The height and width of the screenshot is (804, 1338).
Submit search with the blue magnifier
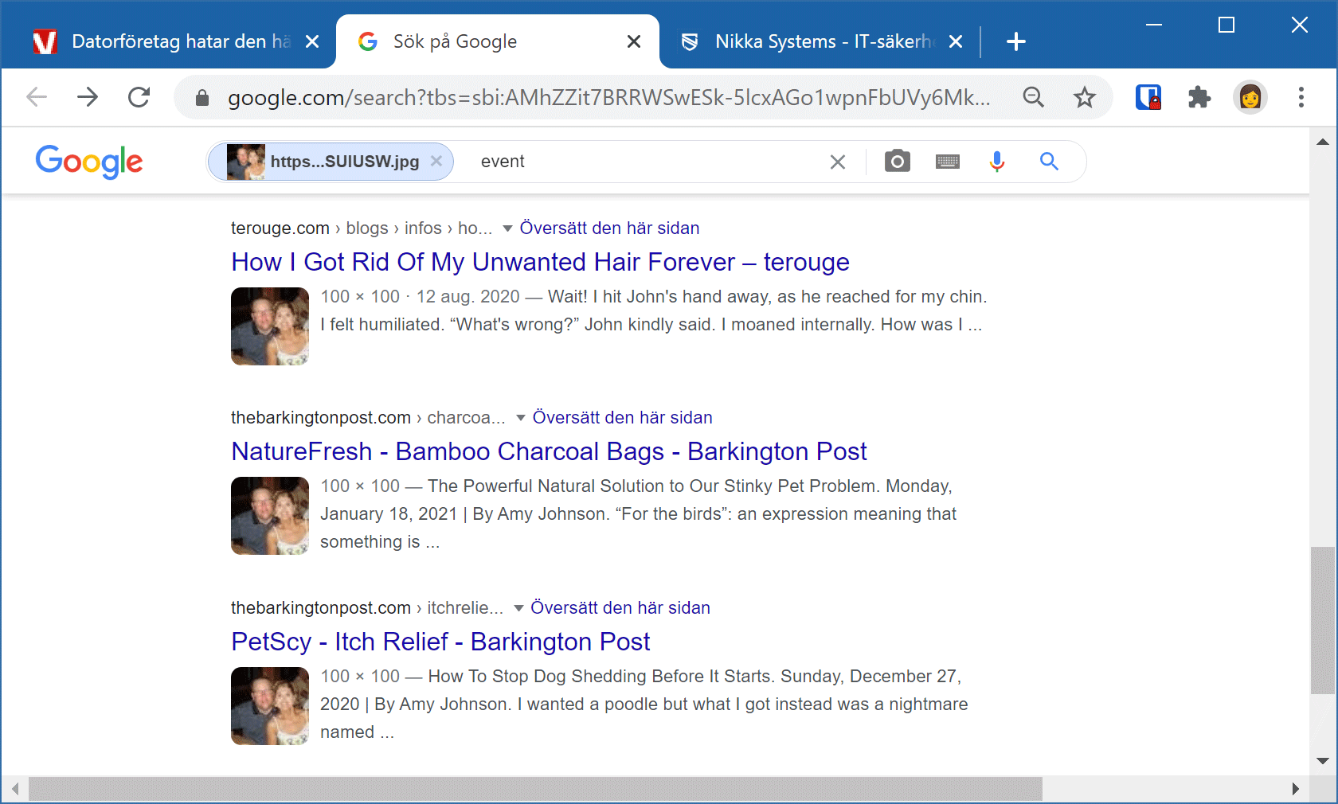tap(1050, 162)
